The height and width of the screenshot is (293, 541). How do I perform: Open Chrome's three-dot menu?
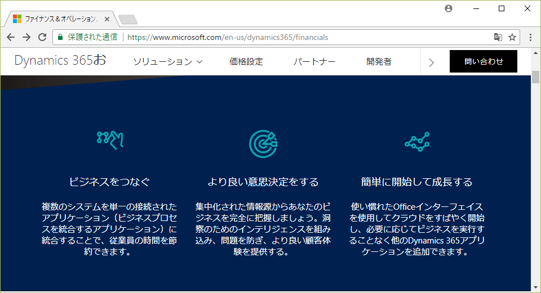(x=531, y=37)
